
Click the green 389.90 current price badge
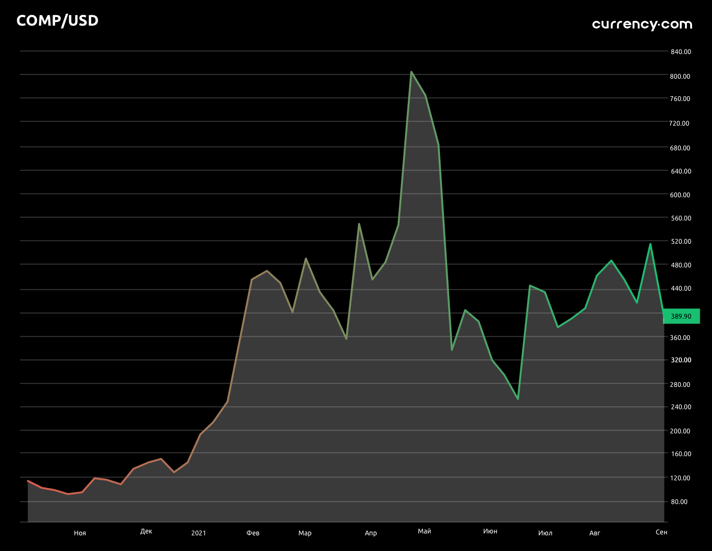coord(681,316)
